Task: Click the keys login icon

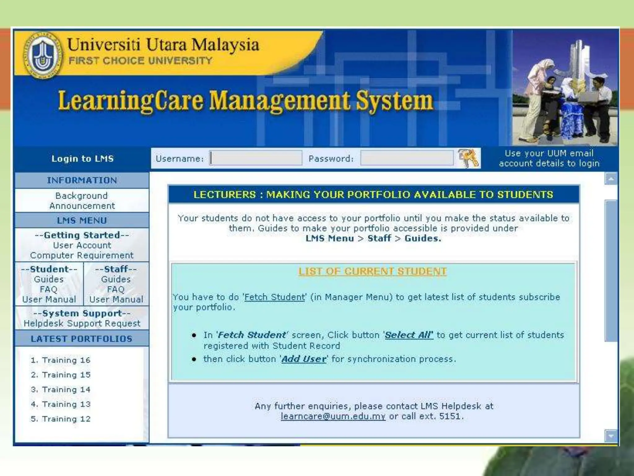Action: tap(468, 158)
